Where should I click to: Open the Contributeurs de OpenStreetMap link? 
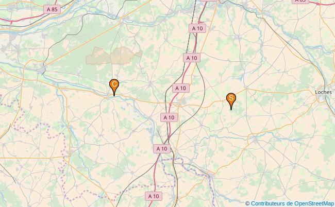click(x=293, y=203)
